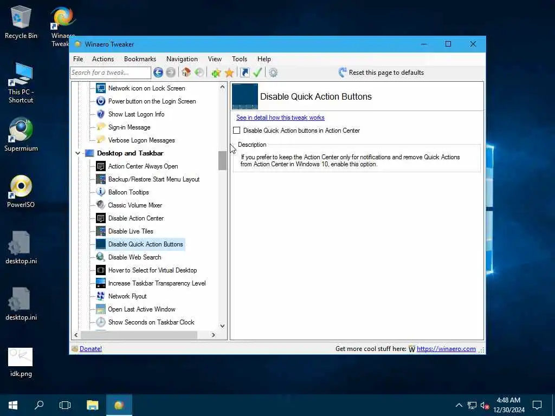This screenshot has width=555, height=416.
Task: Open settings with the gear toolbar icon
Action: point(273,73)
